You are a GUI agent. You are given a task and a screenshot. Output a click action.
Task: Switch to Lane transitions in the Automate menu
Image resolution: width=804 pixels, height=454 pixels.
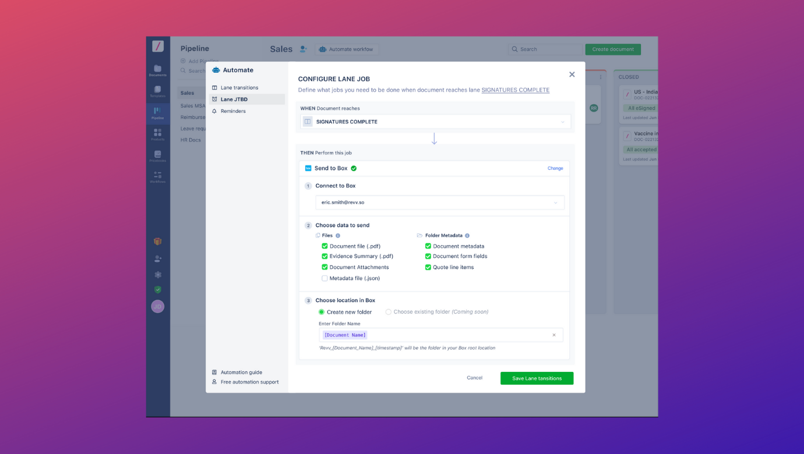click(x=239, y=87)
